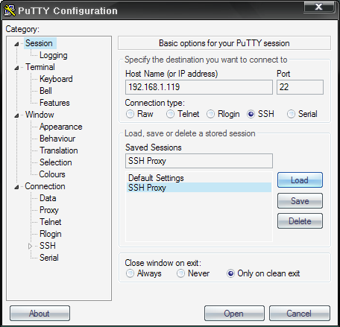Collapse the Terminal category arrow
340x327 pixels.
[x=16, y=68]
